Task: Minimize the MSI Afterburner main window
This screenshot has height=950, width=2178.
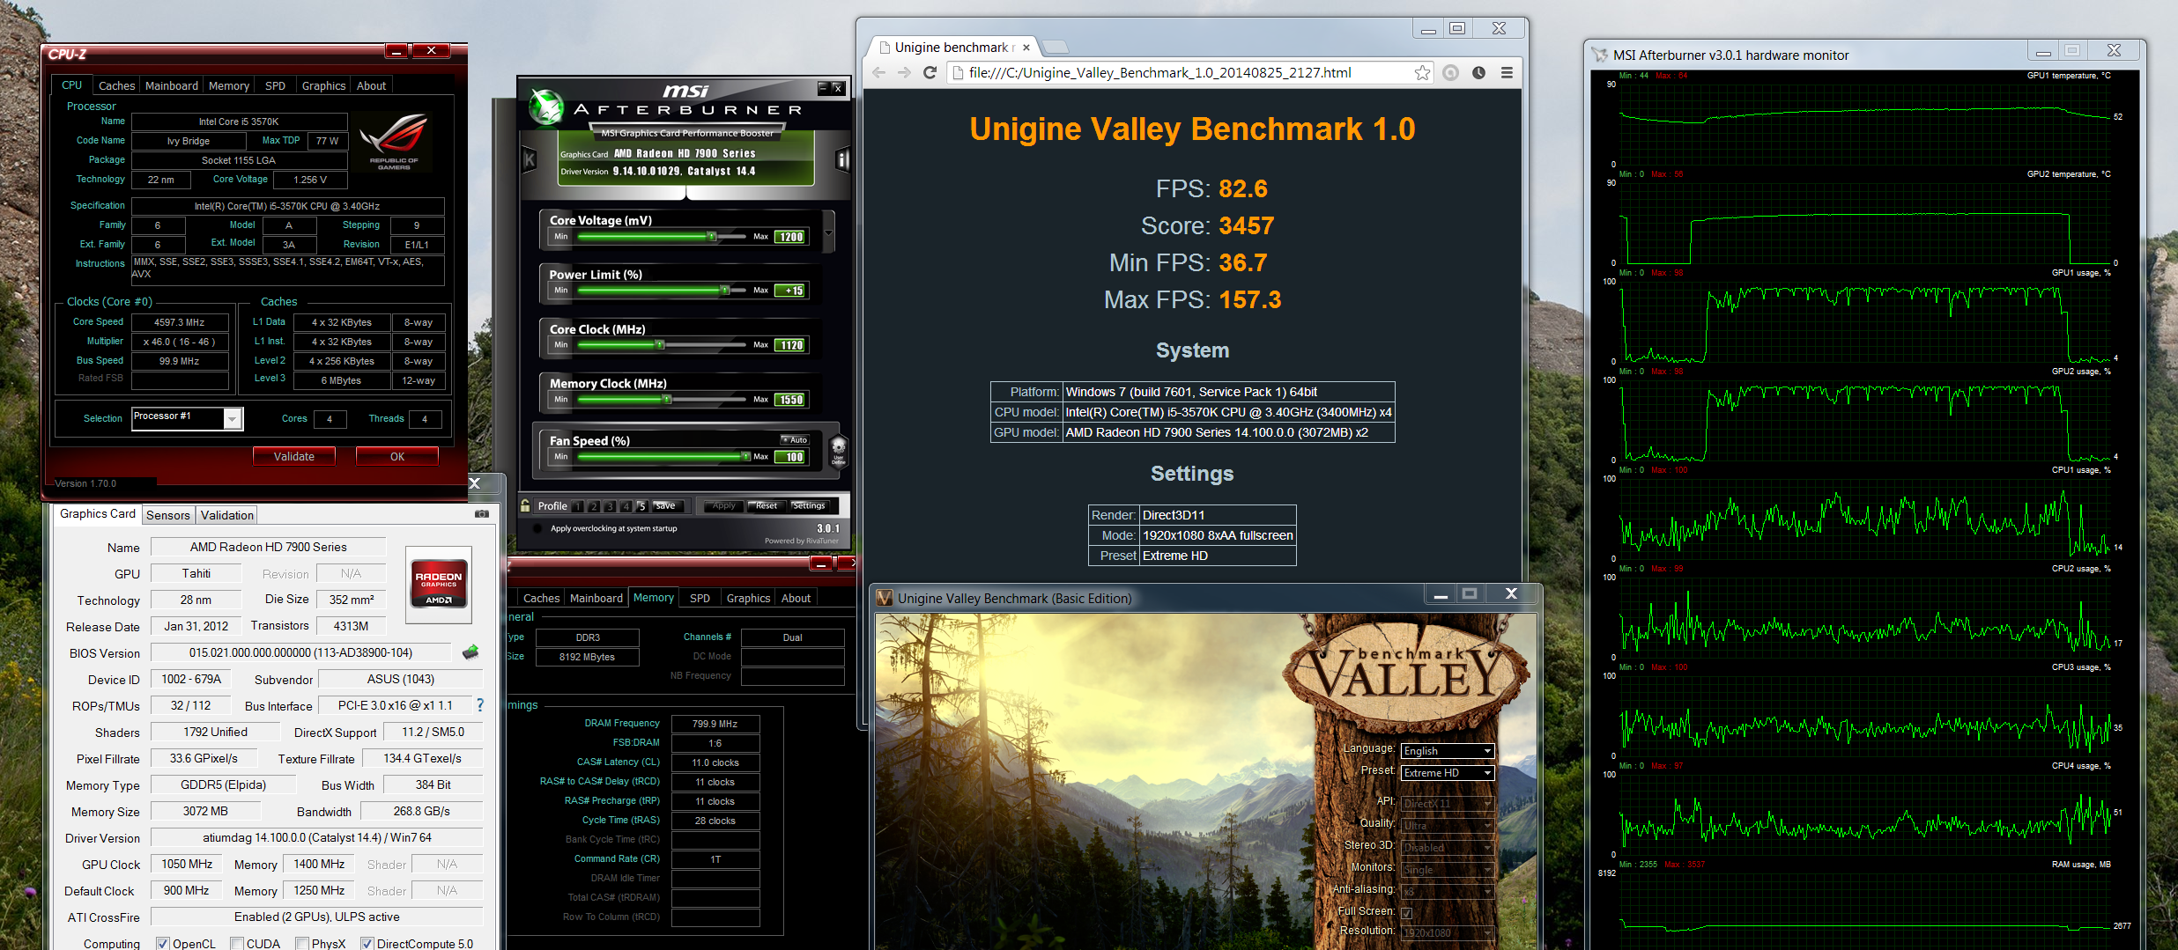Action: pos(822,87)
